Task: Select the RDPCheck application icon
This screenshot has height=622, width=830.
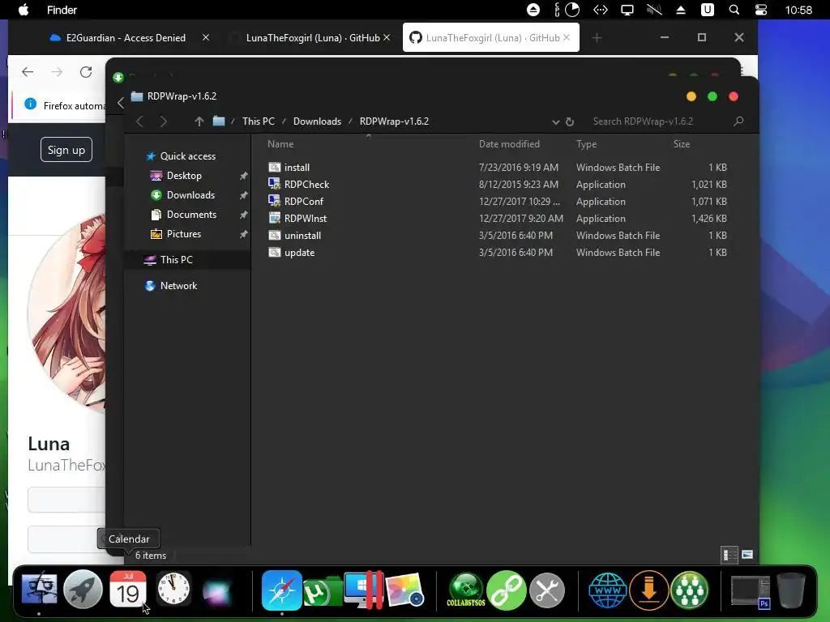Action: coord(274,184)
